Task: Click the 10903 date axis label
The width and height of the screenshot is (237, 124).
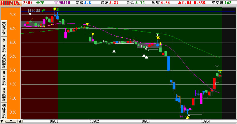Action: click(x=146, y=121)
